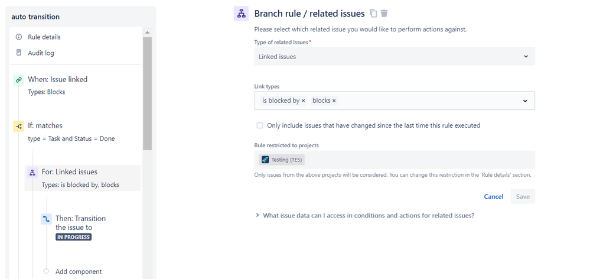The height and width of the screenshot is (279, 590).
Task: Click the Issue linked trigger link icon
Action: pos(18,80)
